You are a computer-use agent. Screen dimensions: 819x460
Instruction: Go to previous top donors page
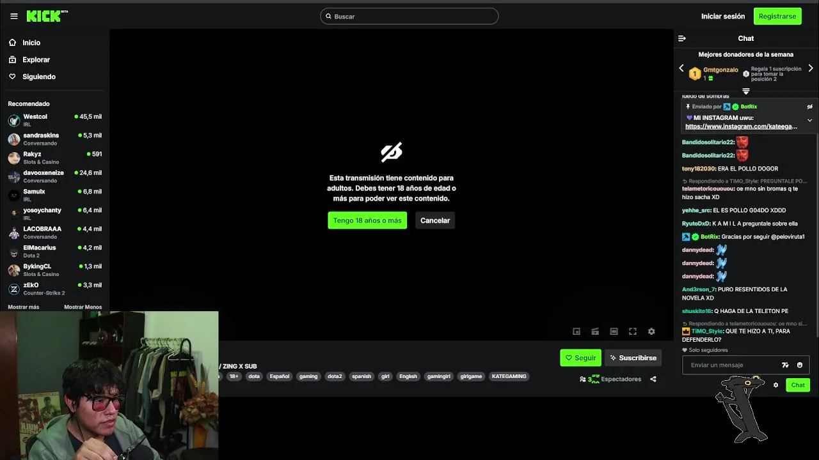pyautogui.click(x=681, y=68)
